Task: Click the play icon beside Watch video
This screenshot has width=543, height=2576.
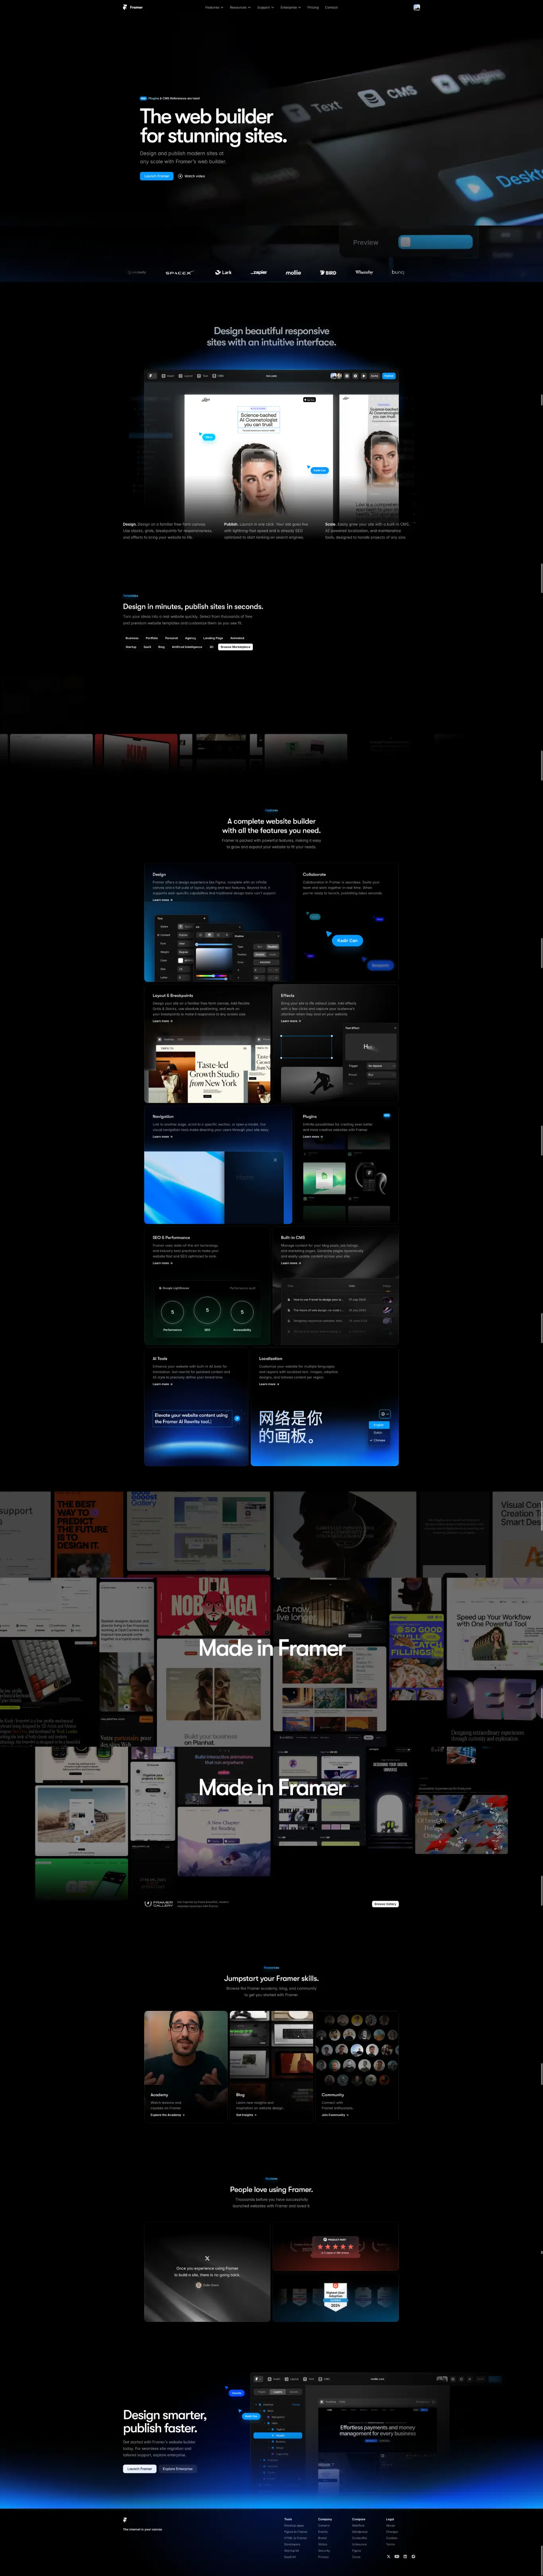Action: pyautogui.click(x=180, y=176)
